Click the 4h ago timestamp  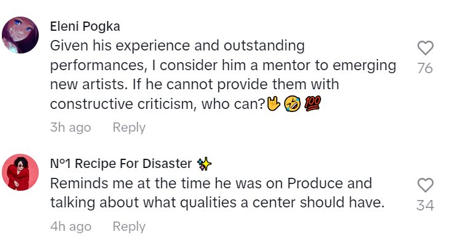pos(70,226)
